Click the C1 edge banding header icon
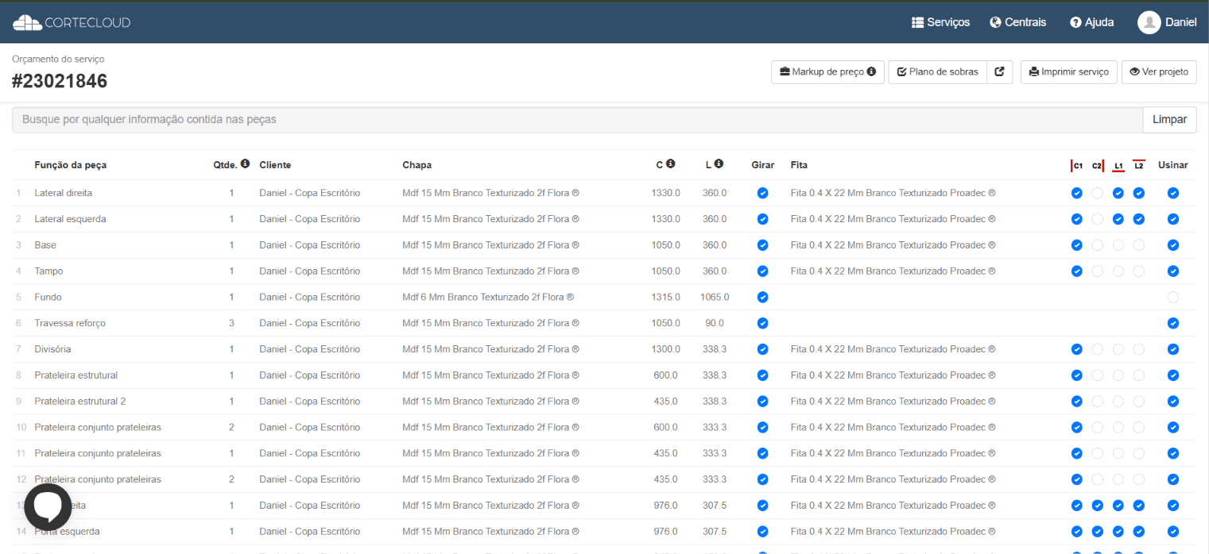 [x=1077, y=165]
